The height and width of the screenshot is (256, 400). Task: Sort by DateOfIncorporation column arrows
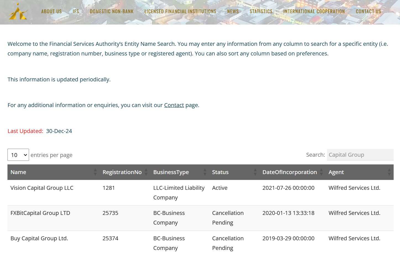(321, 172)
